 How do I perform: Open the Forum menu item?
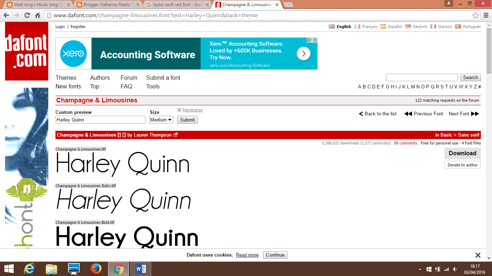point(129,78)
